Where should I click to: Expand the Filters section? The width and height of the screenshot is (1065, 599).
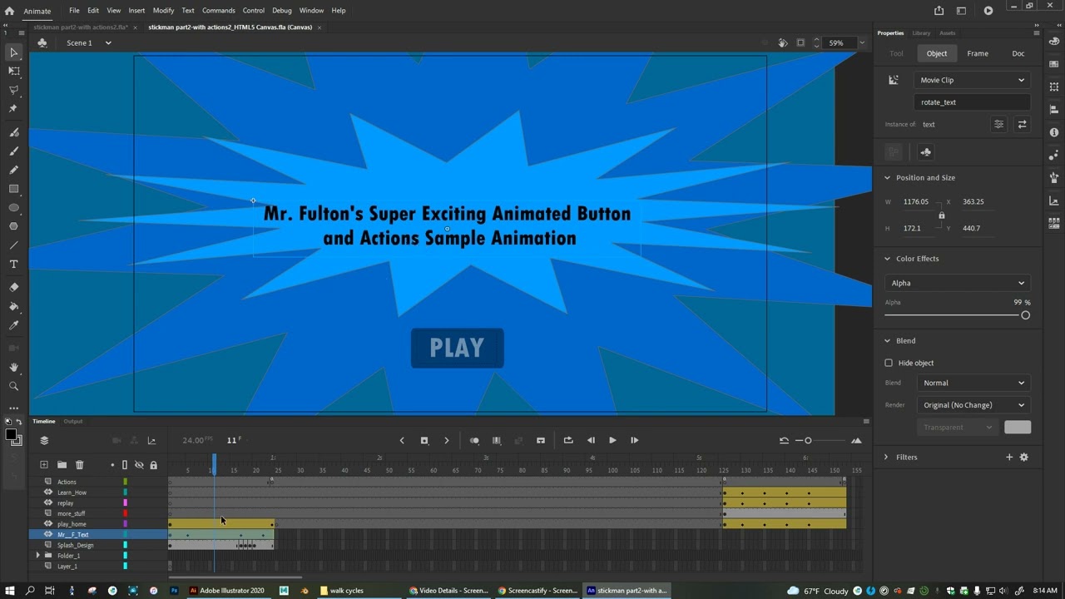(x=887, y=457)
